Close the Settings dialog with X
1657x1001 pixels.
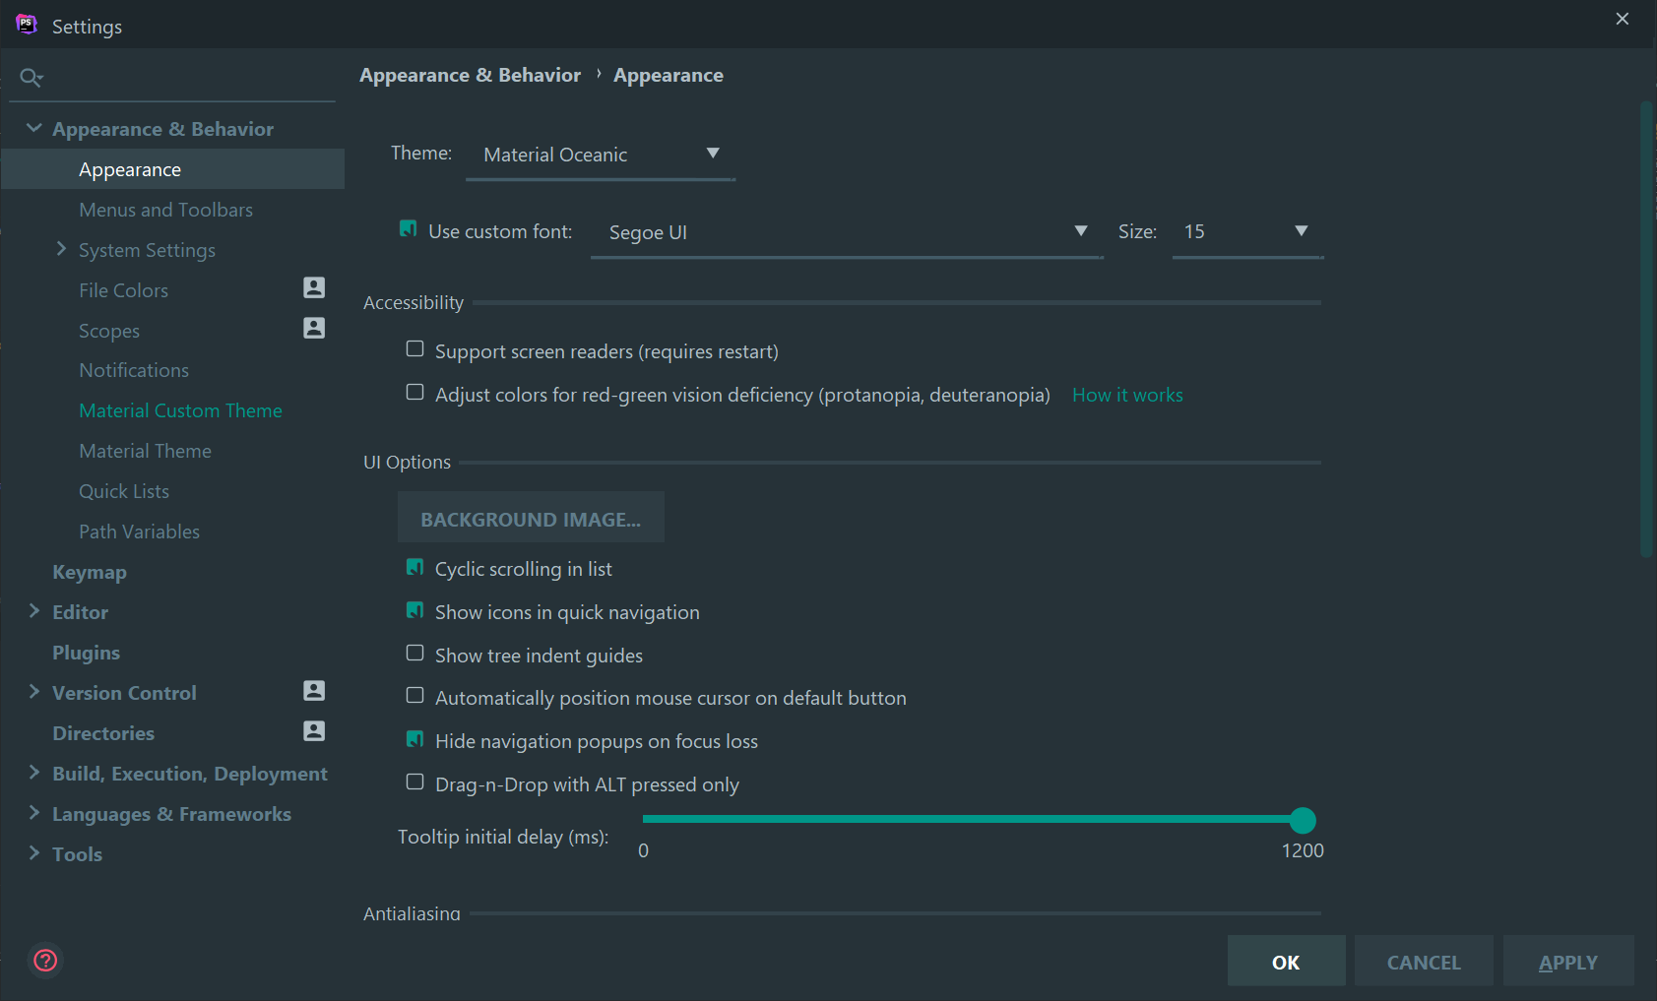[1623, 19]
